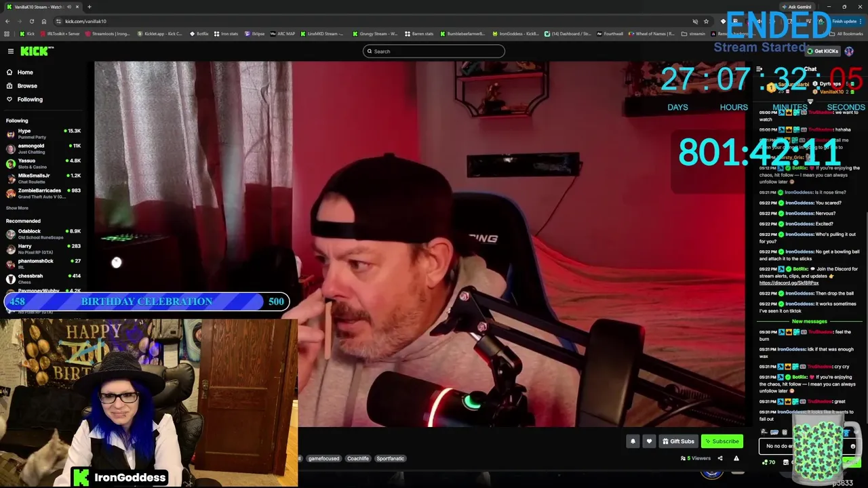Image resolution: width=868 pixels, height=488 pixels.
Task: Click the 70 channel points icon
Action: tap(768, 462)
